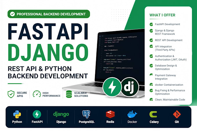
Task: Click the Python label in bottom bar
Action: coord(17,122)
